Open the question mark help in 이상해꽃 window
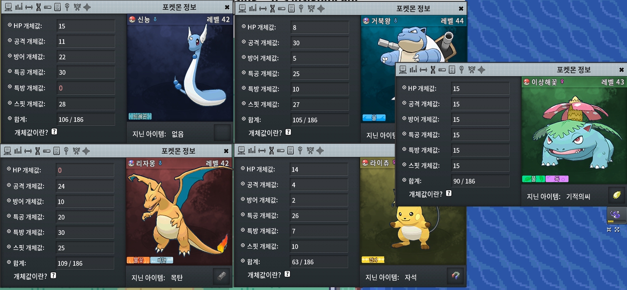 coord(449,193)
